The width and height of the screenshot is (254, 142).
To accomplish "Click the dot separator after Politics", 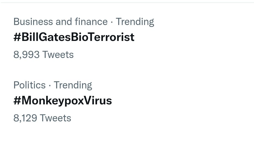I will pos(49,85).
